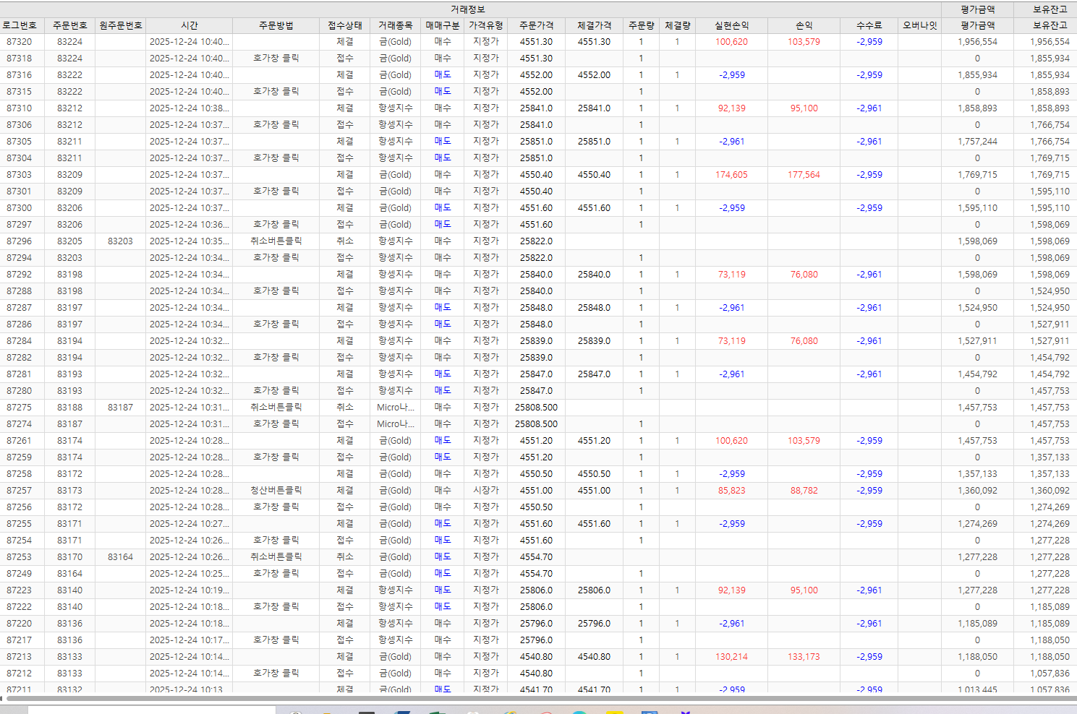Click original order number 83187 in row 87275
Screen dimensions: 1077x714
coord(121,408)
